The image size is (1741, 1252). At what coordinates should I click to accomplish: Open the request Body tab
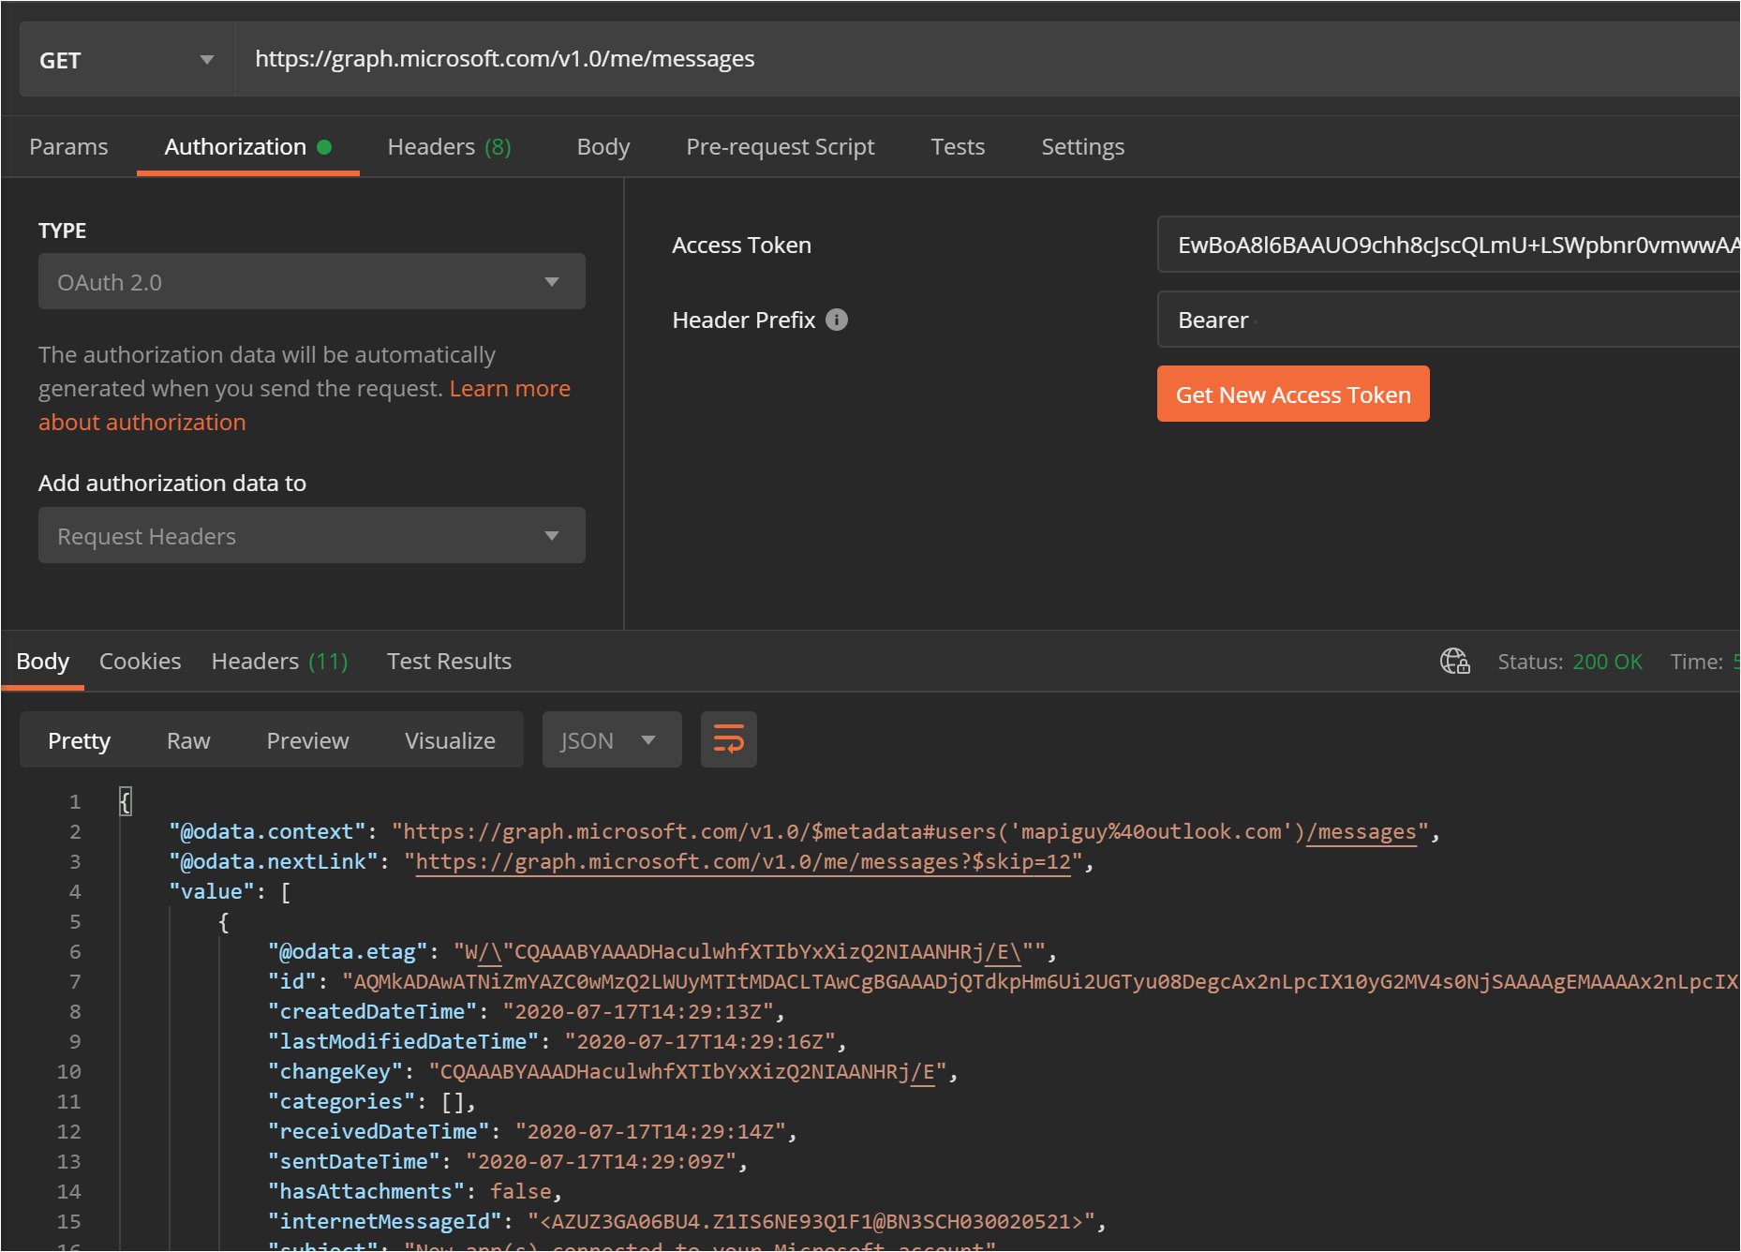[603, 147]
